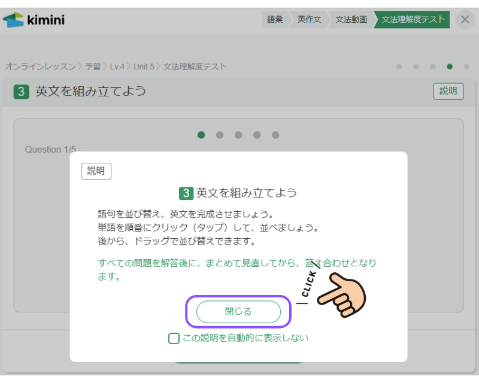Jump to the third question pagination dot
This screenshot has width=479, height=383.
(238, 135)
